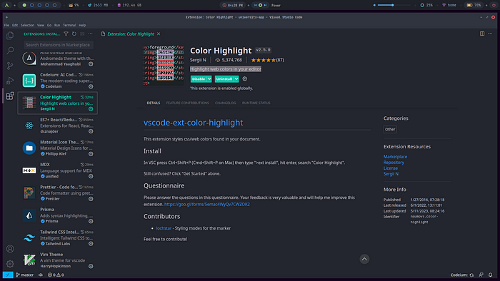Split the editor right
This screenshot has width=500, height=281.
482,34
